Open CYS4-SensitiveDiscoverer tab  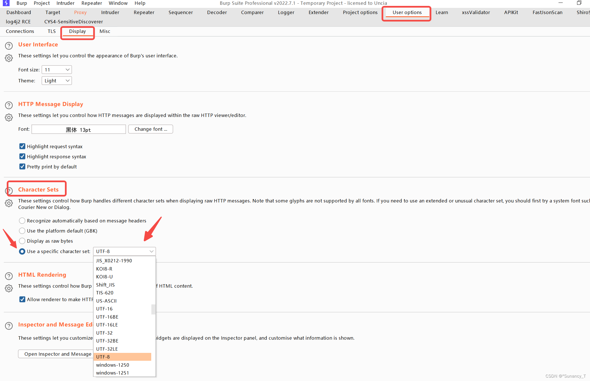(x=74, y=22)
